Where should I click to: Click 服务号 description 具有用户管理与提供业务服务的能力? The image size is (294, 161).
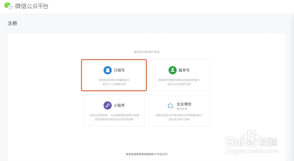tap(179, 80)
